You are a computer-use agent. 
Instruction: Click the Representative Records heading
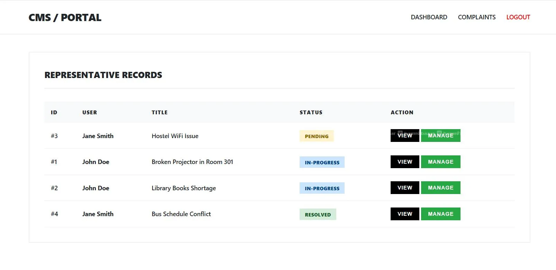tap(103, 75)
